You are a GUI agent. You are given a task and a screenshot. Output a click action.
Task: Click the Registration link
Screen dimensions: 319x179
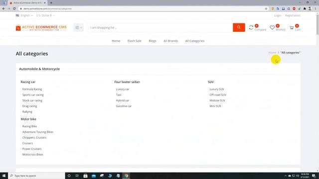coord(293,15)
